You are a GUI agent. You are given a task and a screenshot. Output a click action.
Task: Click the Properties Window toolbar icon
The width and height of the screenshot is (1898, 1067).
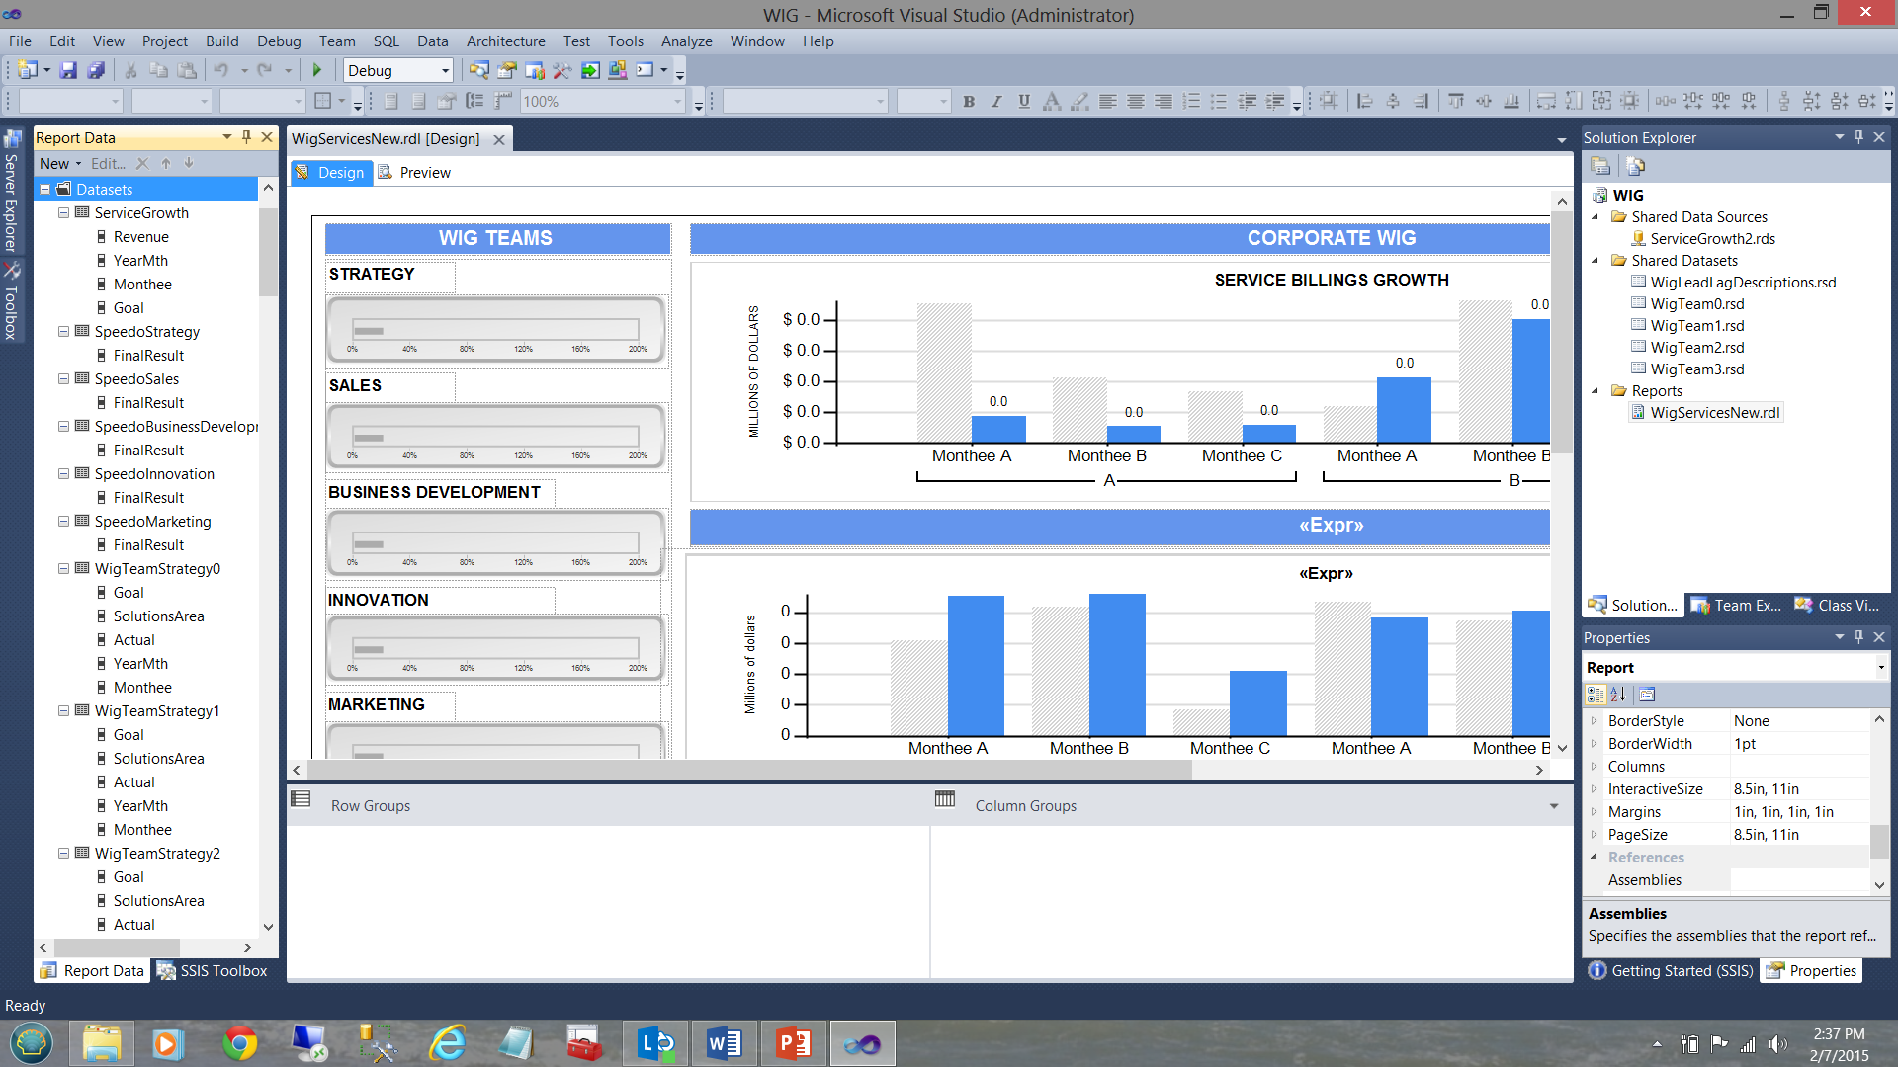point(507,70)
